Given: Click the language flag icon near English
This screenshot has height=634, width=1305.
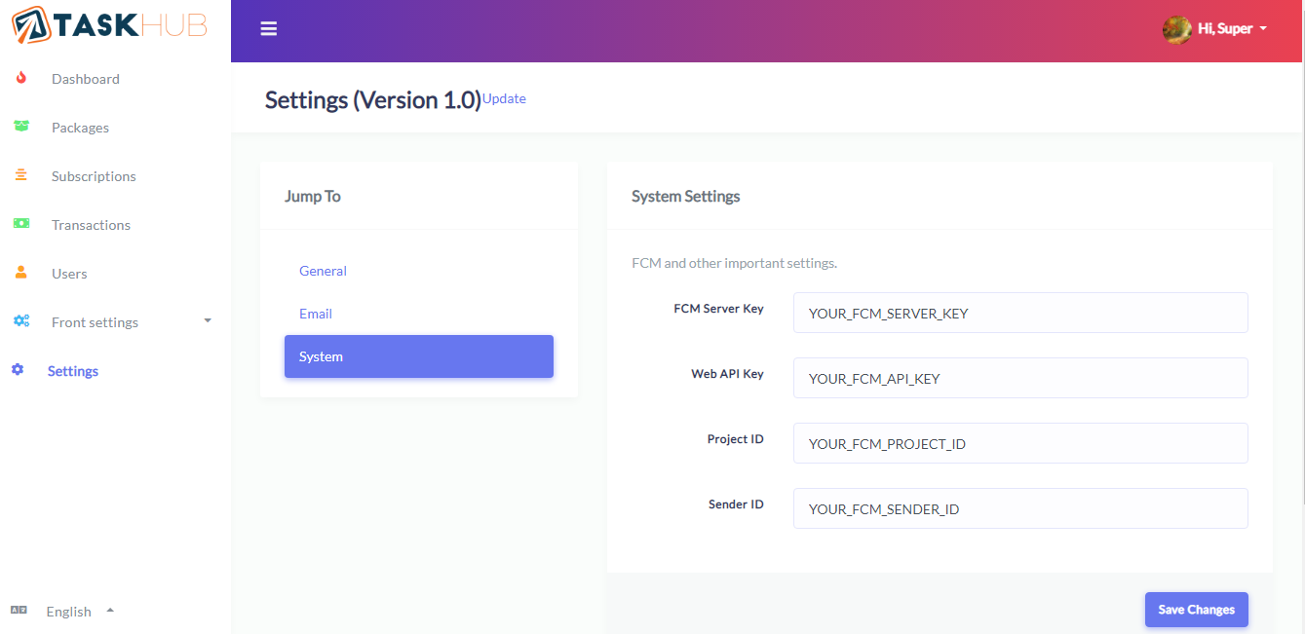Looking at the screenshot, I should [x=18, y=610].
